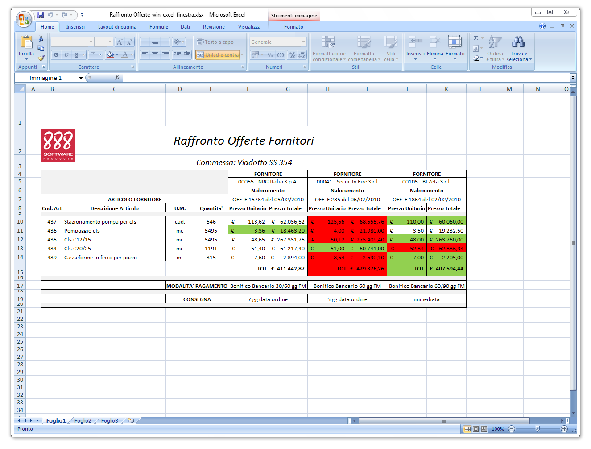Click the Help question mark icon
Image resolution: width=591 pixels, height=449 pixels.
tap(542, 26)
